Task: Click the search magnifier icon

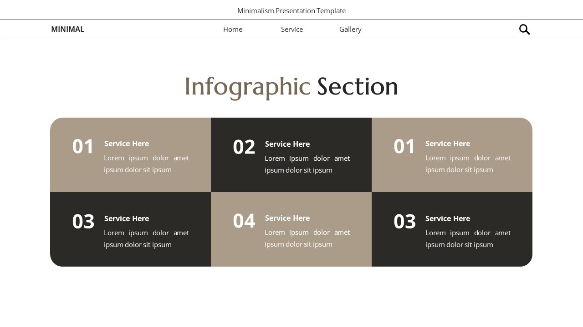Action: pyautogui.click(x=524, y=29)
